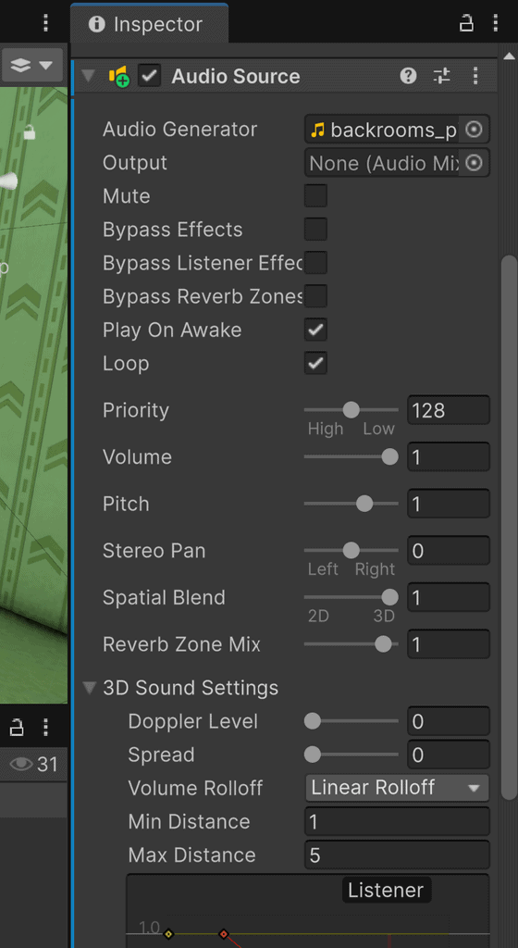This screenshot has width=518, height=948.
Task: Click the Stereo Pan label
Action: [x=154, y=550]
